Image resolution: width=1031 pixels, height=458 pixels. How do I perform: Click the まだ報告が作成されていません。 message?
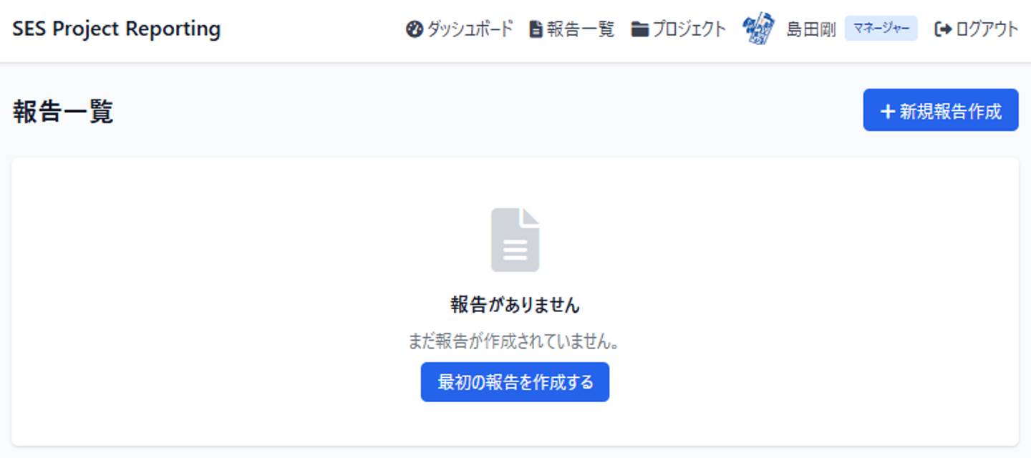(x=515, y=341)
